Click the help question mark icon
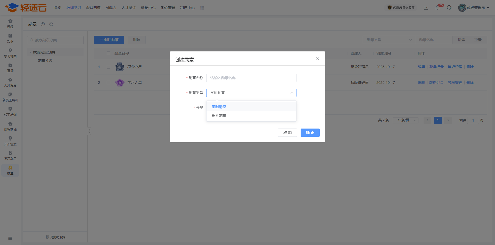 coord(43,24)
